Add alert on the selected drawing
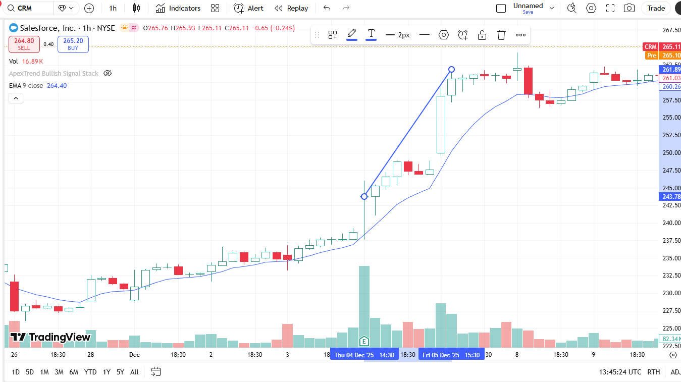 click(x=463, y=35)
